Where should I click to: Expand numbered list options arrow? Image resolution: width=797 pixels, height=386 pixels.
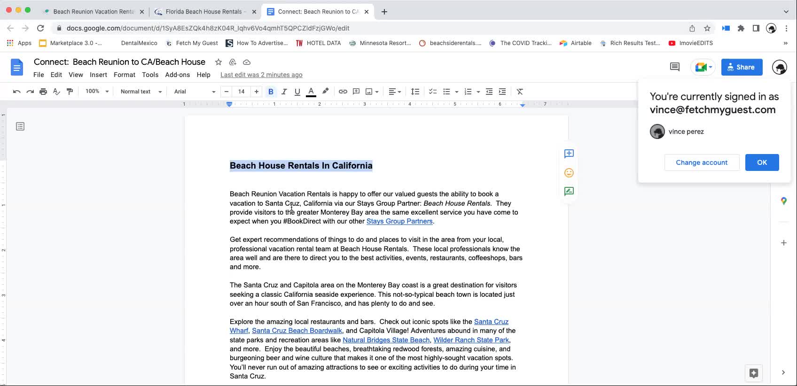[478, 92]
